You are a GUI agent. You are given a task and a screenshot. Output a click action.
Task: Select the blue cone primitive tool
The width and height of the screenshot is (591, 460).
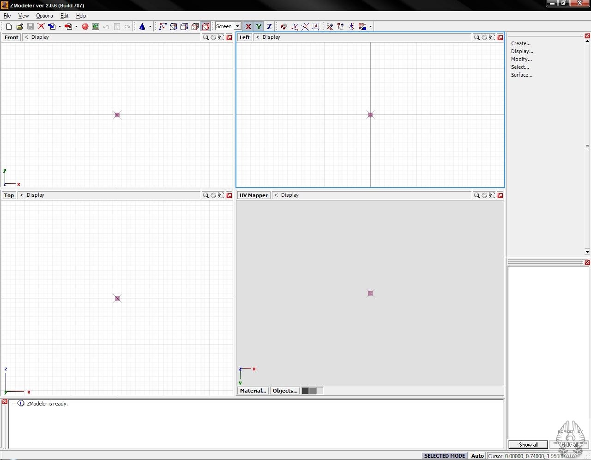point(142,26)
